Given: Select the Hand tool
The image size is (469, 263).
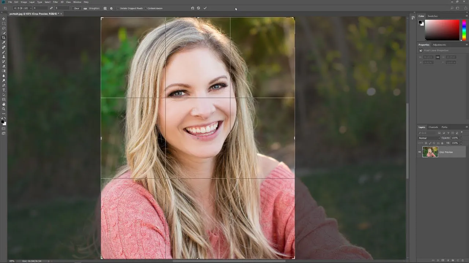Looking at the screenshot, I should click(4, 104).
